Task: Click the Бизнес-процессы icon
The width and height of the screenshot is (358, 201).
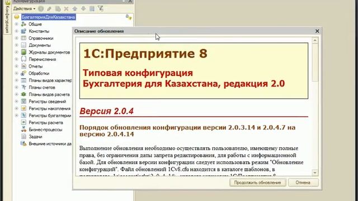Action: [23, 130]
